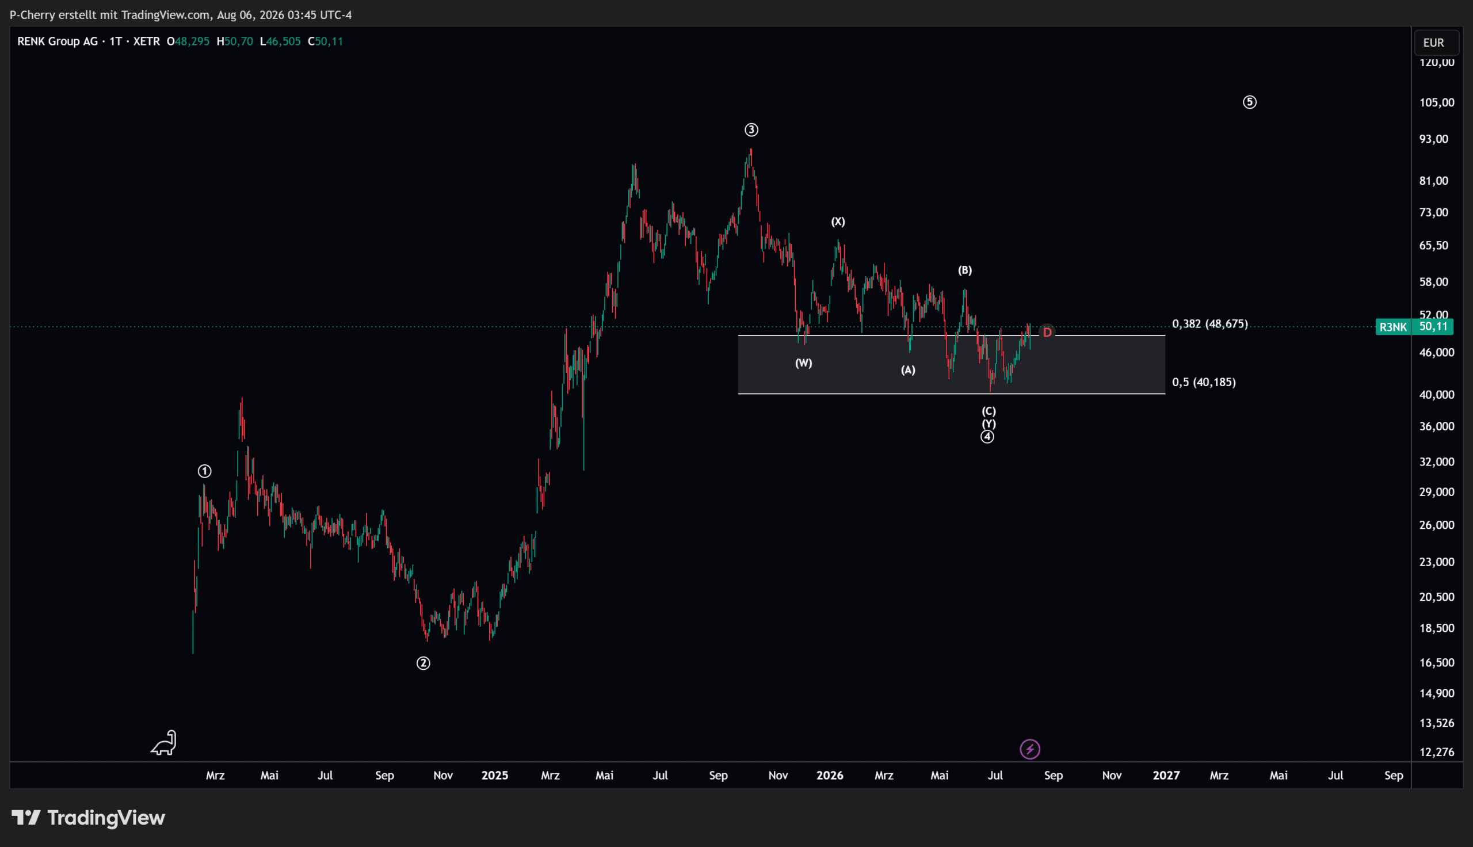Click the P-Cherry TradingView.com attribution text
The height and width of the screenshot is (847, 1473).
[181, 14]
